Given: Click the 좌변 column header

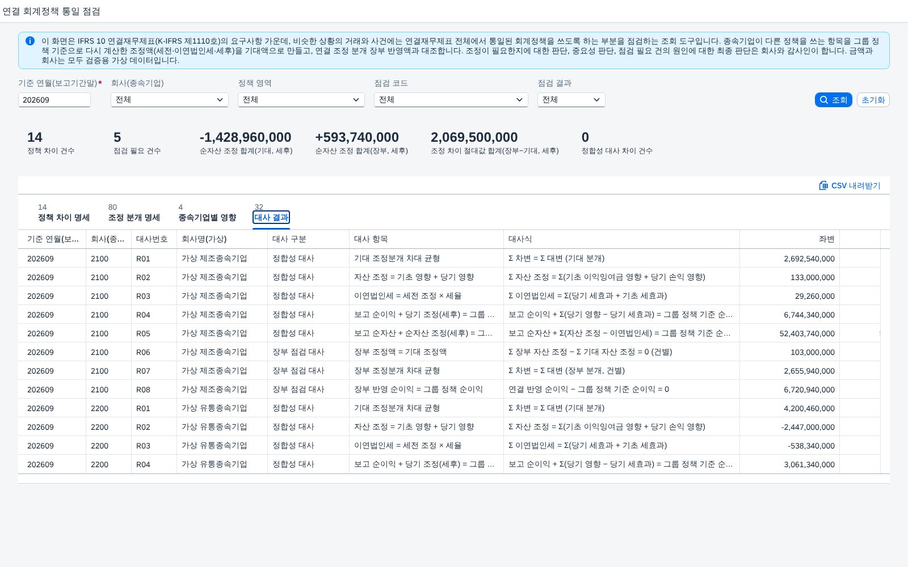Looking at the screenshot, I should (x=790, y=239).
